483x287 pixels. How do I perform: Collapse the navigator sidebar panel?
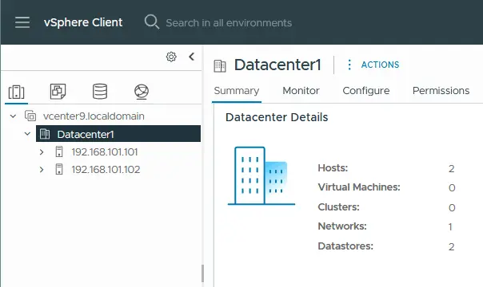pyautogui.click(x=192, y=57)
